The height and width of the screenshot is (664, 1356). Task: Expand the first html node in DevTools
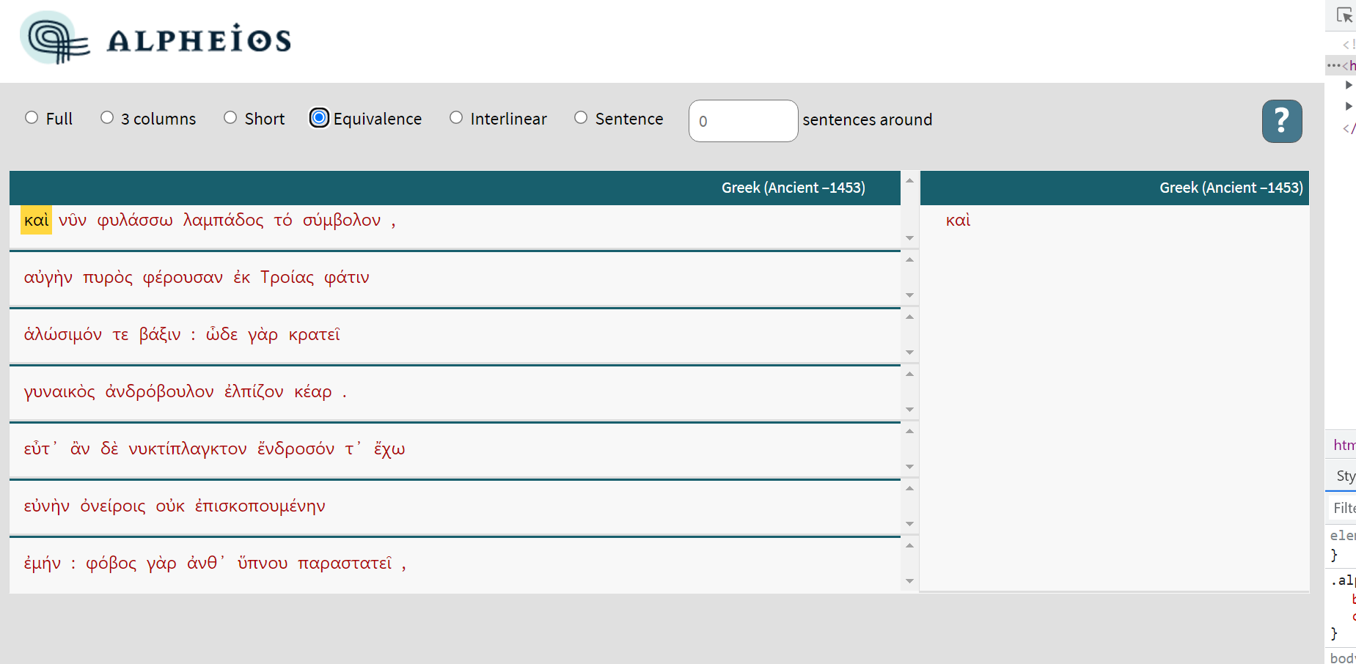1349,84
